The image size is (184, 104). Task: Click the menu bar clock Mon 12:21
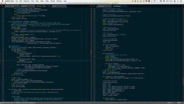(169, 1)
